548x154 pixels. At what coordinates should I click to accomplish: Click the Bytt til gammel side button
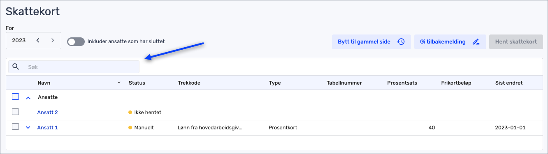point(372,42)
